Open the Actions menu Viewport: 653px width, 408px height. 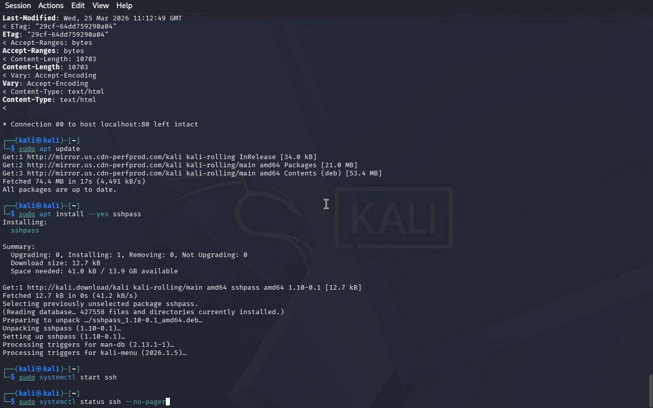point(51,6)
